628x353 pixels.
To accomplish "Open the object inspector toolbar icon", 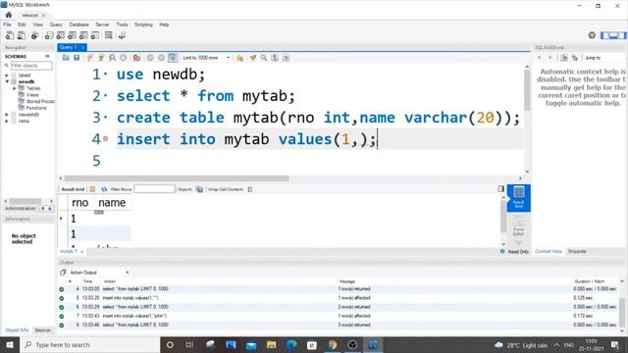I will (35, 35).
